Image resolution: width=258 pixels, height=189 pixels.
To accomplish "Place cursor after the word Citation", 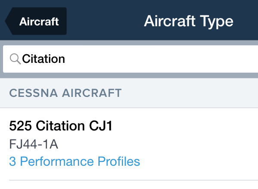I will coord(66,59).
